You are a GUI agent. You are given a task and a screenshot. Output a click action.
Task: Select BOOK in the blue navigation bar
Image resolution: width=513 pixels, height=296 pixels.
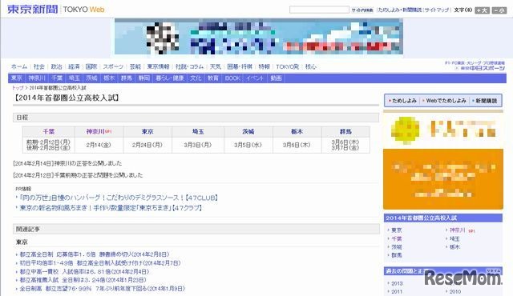(232, 78)
